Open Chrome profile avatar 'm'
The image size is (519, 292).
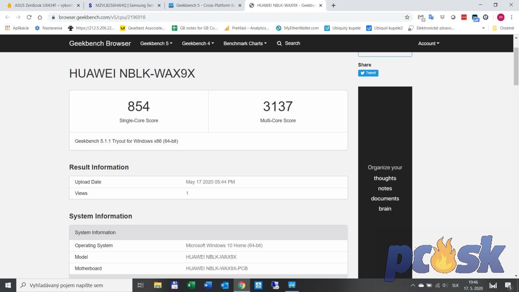500,17
